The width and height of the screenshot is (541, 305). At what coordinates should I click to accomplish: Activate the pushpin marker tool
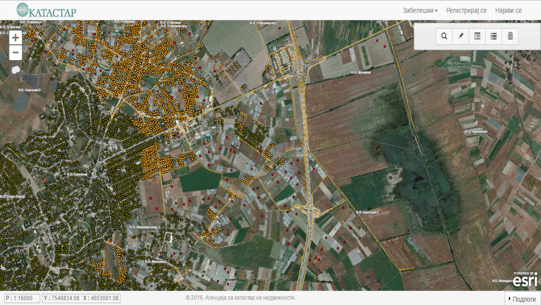coord(461,36)
